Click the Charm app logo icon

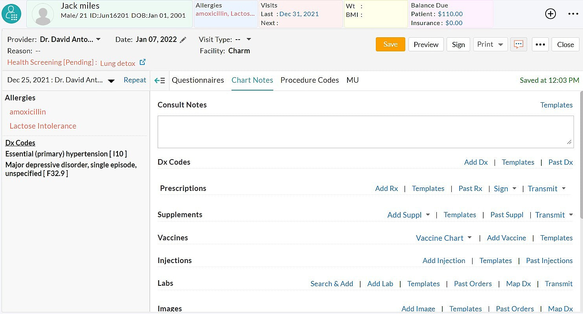tap(11, 14)
